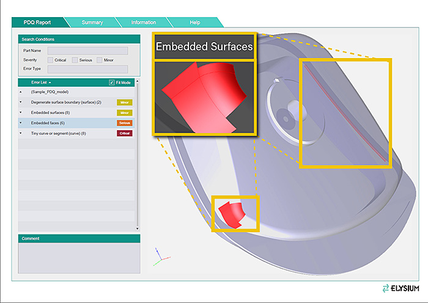This screenshot has height=303, width=428.
Task: Switch to the Summary tab
Action: (92, 23)
